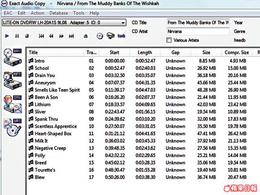Screen dimensions: 260x195
Task: Open the Help menu
Action: tap(94, 13)
